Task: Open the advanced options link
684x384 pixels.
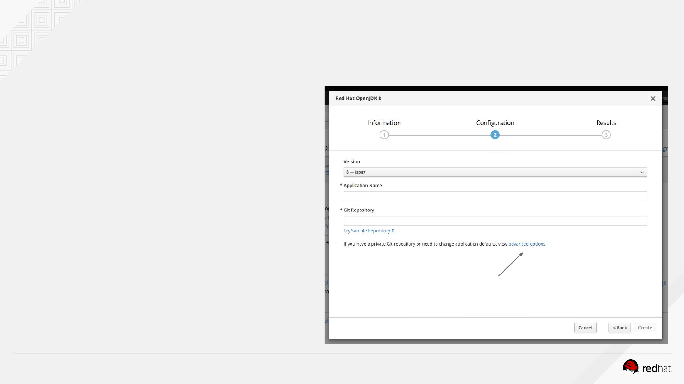Action: [527, 244]
